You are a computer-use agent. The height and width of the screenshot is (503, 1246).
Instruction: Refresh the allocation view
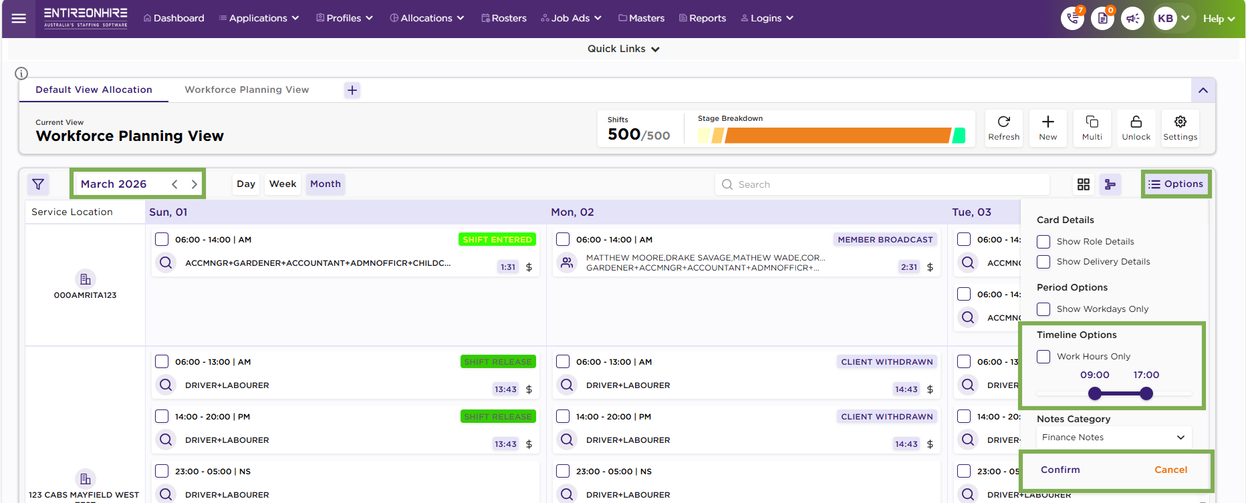[1003, 128]
